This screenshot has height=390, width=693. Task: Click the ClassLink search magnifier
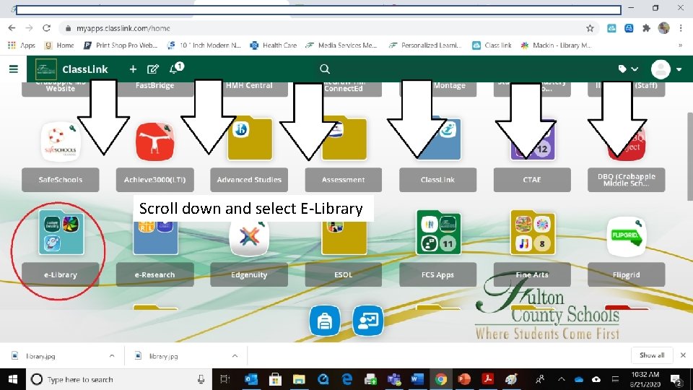point(324,69)
